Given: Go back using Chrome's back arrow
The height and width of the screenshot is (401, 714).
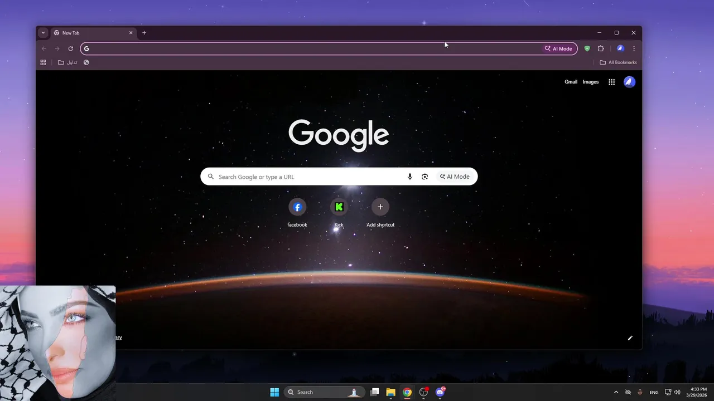Looking at the screenshot, I should point(44,48).
